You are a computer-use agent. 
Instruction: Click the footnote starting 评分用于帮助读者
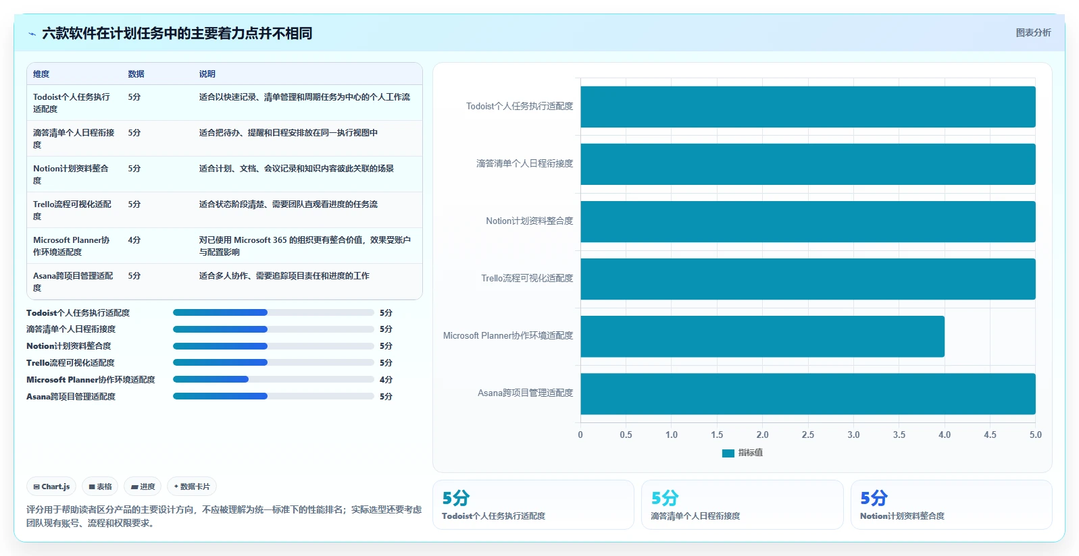point(224,516)
